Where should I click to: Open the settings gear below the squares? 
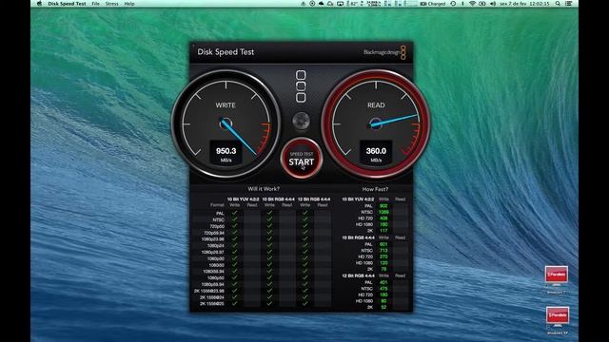(x=301, y=121)
